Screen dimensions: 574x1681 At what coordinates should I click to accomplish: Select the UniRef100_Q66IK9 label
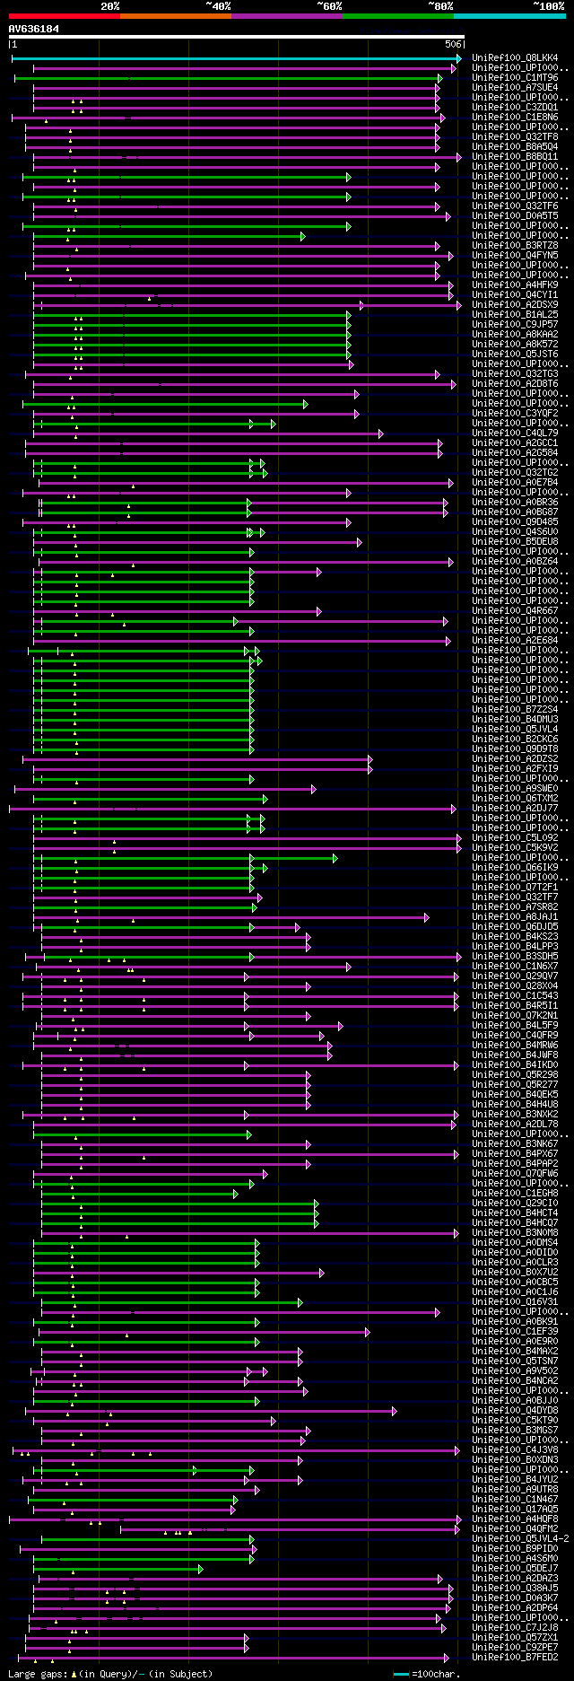pos(515,868)
